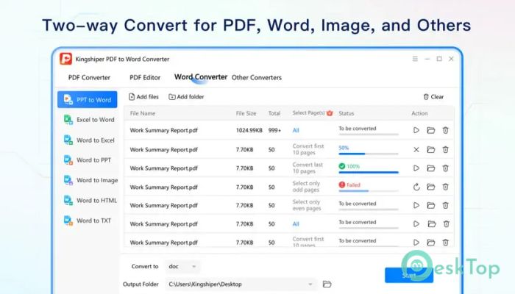This screenshot has width=515, height=294.
Task: Play icon in the 100% completed row
Action: click(416, 168)
